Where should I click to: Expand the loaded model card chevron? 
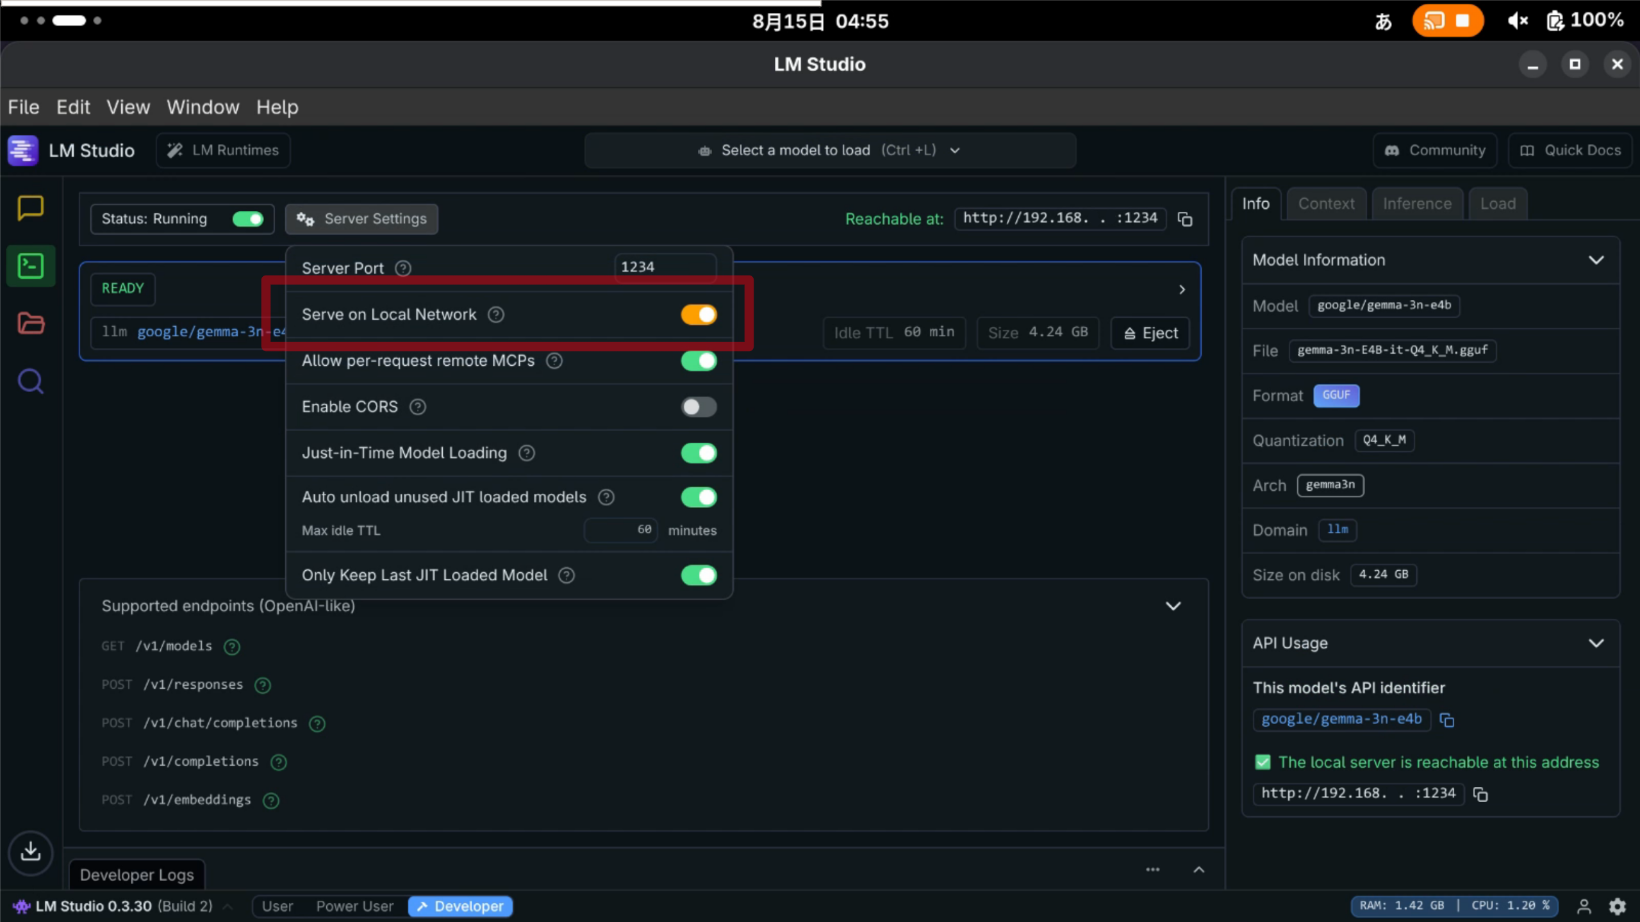[1182, 290]
